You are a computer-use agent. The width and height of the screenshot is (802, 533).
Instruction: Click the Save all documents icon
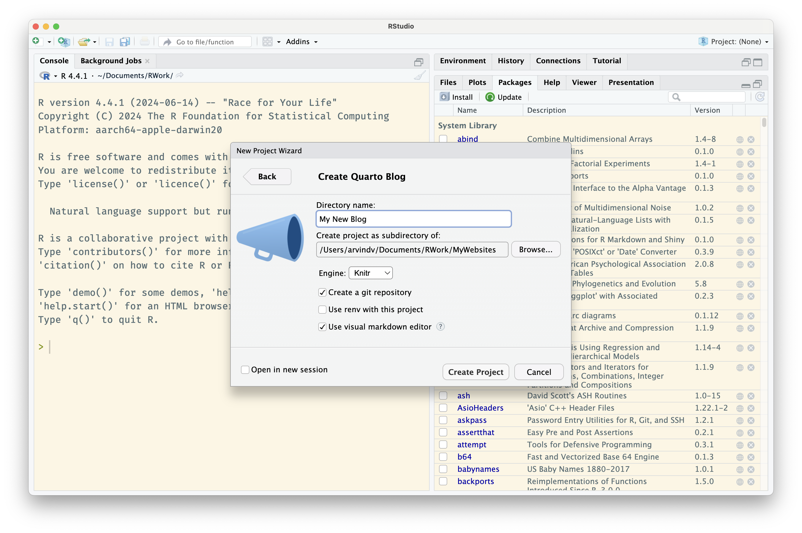coord(125,42)
